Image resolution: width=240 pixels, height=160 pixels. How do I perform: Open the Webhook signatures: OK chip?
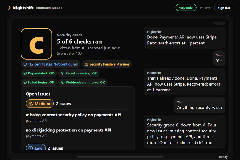tap(83, 82)
